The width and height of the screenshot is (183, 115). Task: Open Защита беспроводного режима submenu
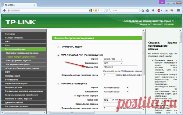point(23,57)
